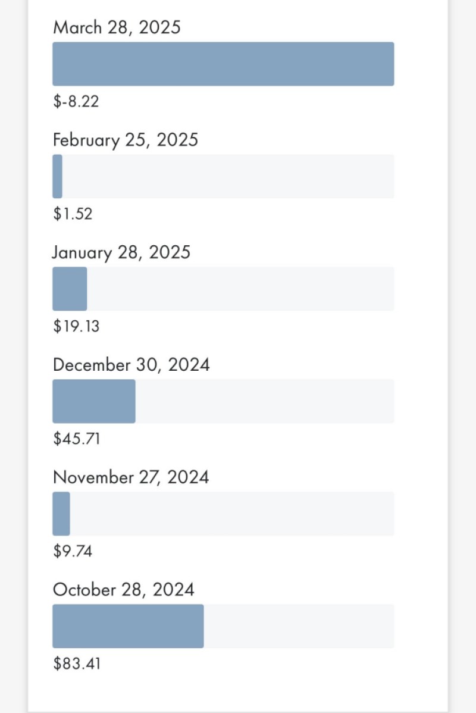
Task: Select the $45.71 amount text
Action: click(76, 439)
